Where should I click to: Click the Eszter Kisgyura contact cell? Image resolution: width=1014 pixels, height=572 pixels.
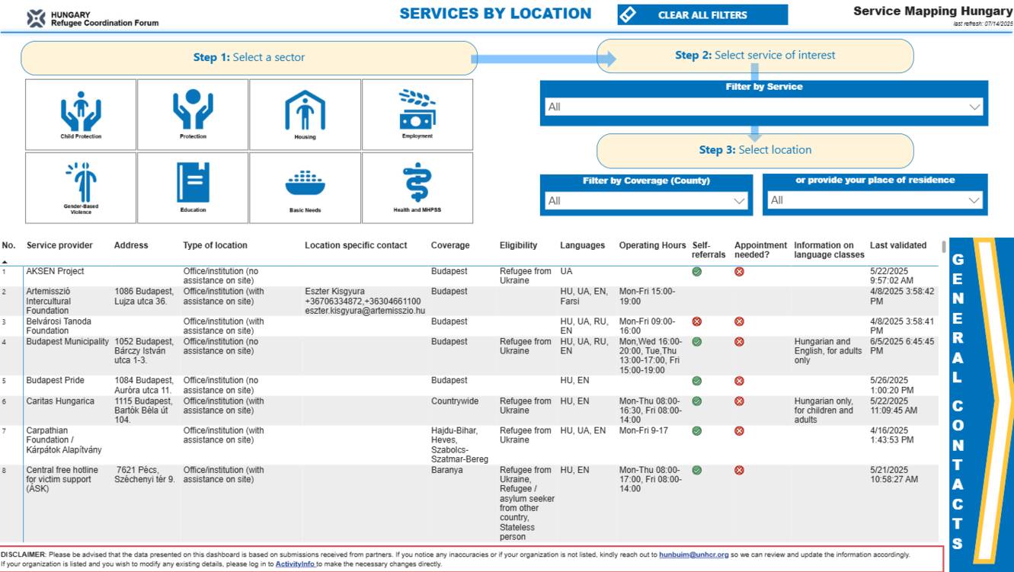[365, 301]
